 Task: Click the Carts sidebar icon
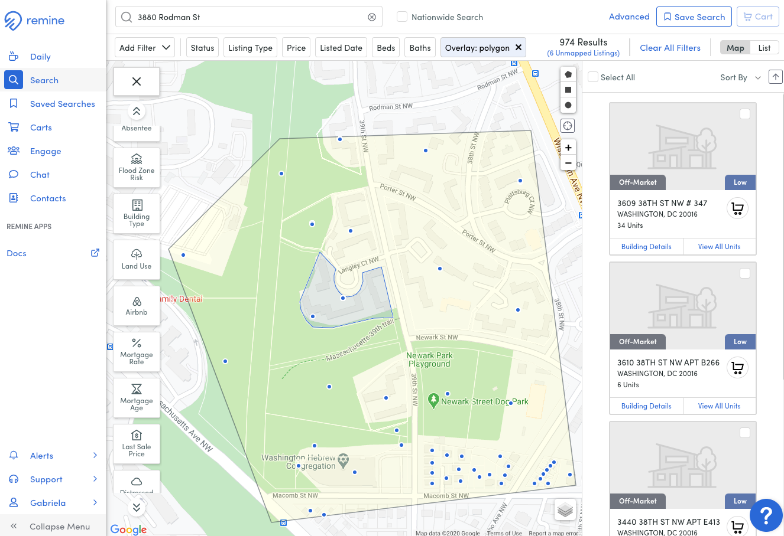click(x=14, y=128)
